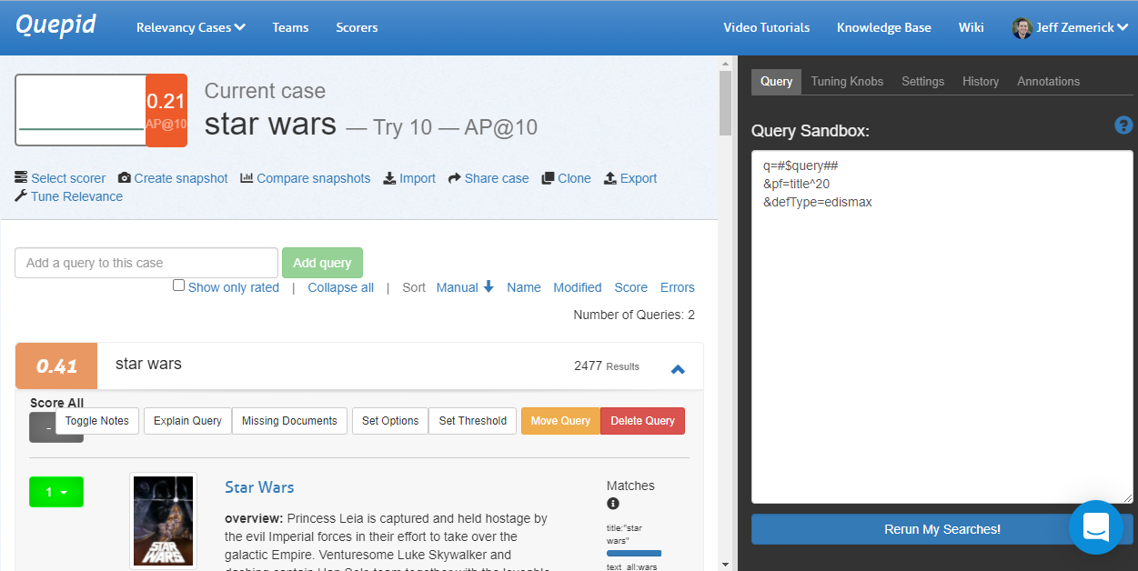Click the Compare snapshots chart icon
Image resolution: width=1138 pixels, height=571 pixels.
247,178
